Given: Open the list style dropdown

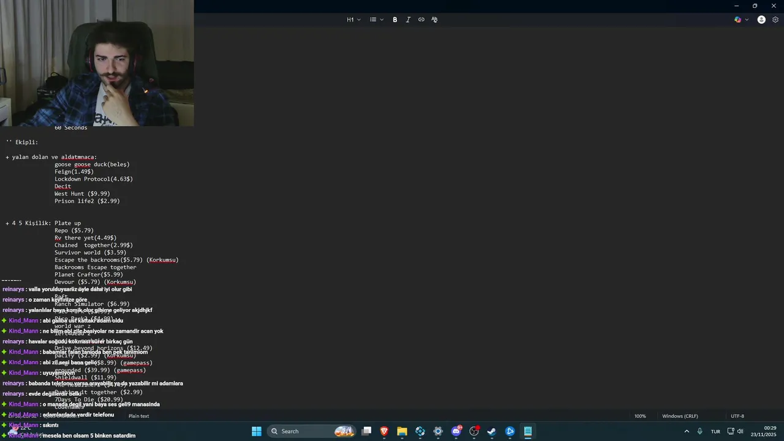Looking at the screenshot, I should (x=377, y=20).
